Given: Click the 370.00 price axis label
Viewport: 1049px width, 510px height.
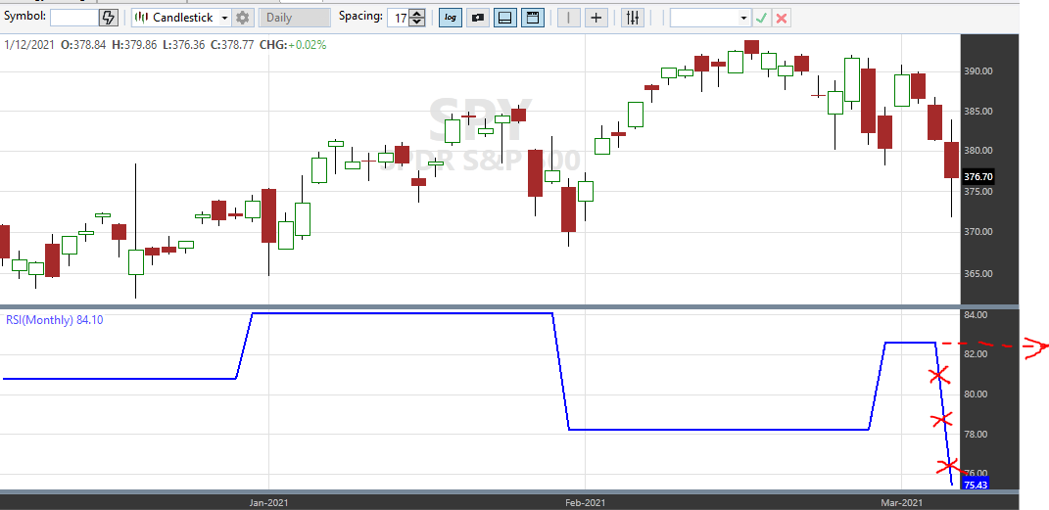Looking at the screenshot, I should pos(978,232).
